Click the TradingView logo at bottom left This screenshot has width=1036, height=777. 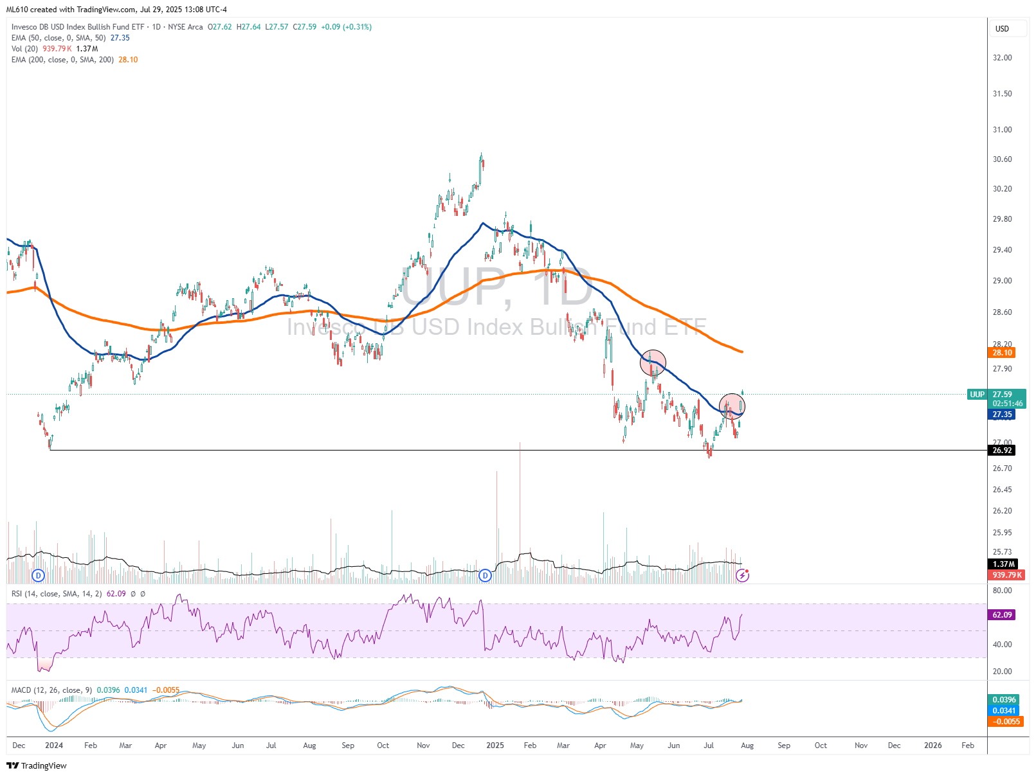pos(37,765)
